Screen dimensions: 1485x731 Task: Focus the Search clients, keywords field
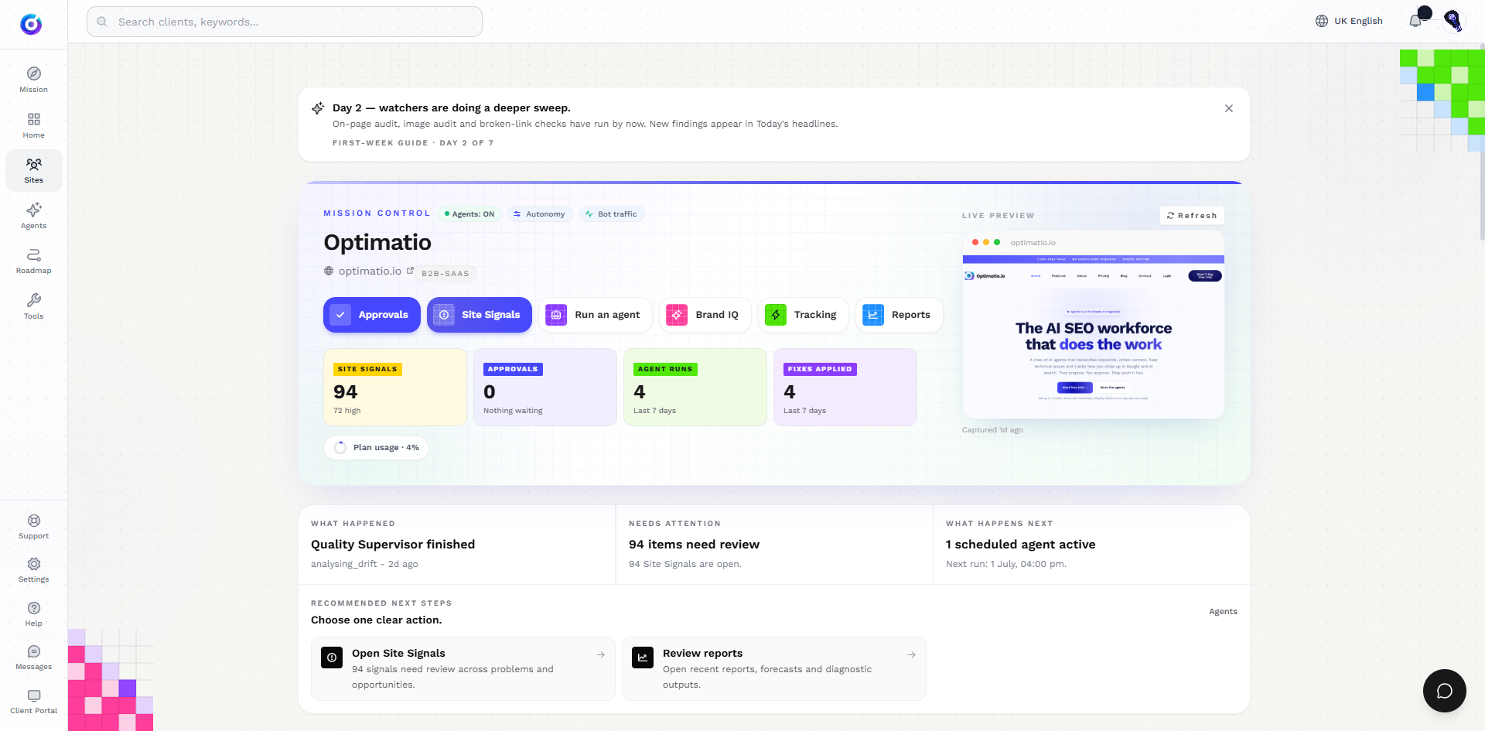285,22
